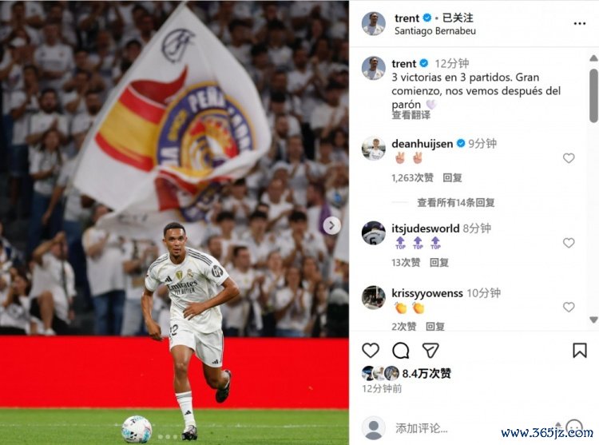Open the emoji picker in the comment box

(573, 427)
